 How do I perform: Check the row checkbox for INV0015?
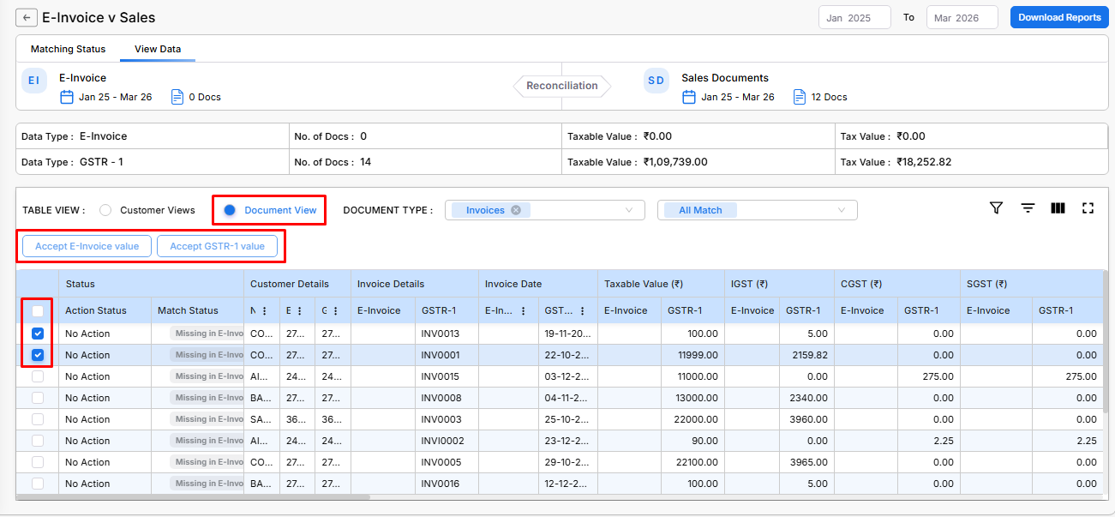pos(38,376)
